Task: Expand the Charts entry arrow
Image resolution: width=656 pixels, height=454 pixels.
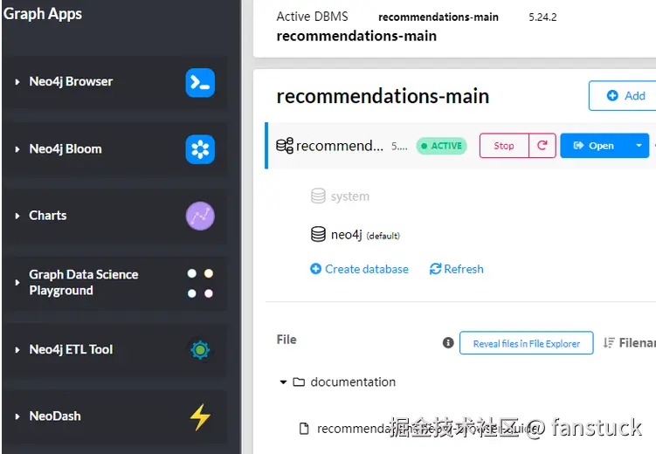Action: (17, 216)
